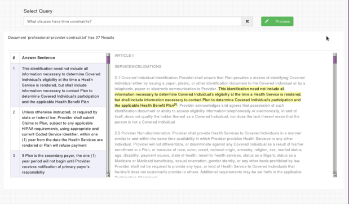The width and height of the screenshot is (349, 204).
Task: Click the document pane scrollbar up arrow
Action: [335, 55]
